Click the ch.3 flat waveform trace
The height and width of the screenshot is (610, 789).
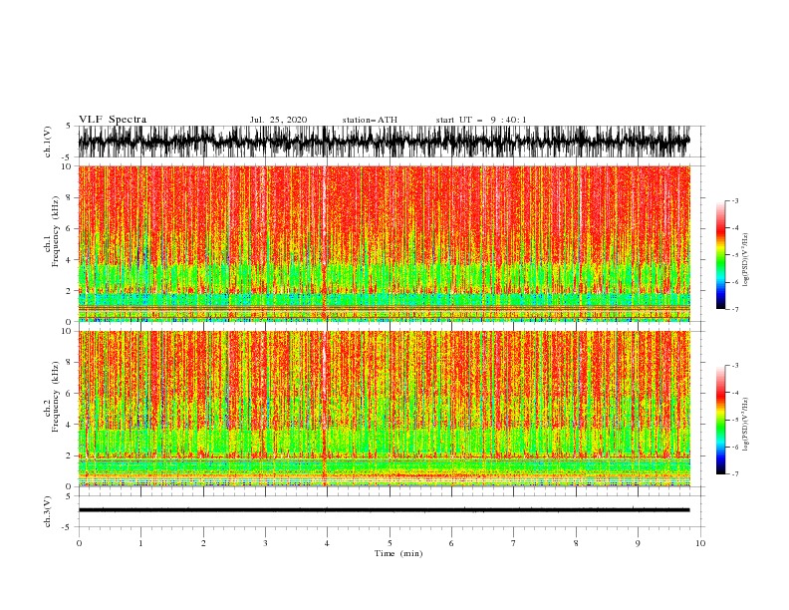click(384, 510)
